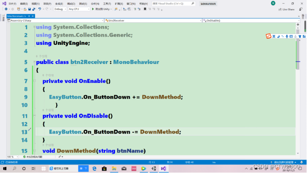Click btnName parameter on line 15

tap(130, 151)
